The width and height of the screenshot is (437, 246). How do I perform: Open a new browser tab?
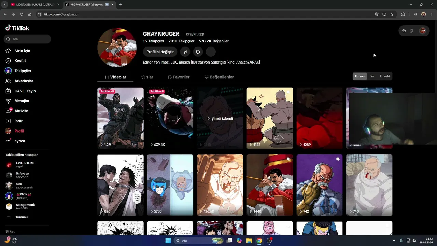121,5
